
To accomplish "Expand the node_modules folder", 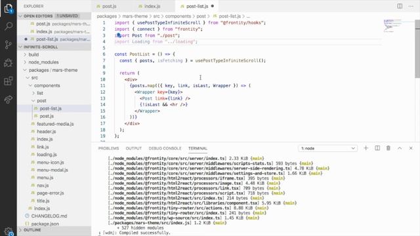I will pos(54,62).
